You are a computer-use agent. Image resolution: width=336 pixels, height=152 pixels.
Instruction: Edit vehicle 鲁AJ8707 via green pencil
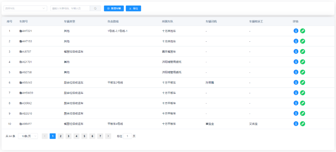tap(303, 52)
